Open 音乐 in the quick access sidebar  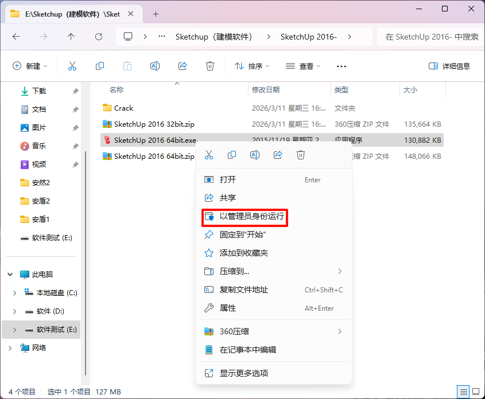(x=39, y=146)
